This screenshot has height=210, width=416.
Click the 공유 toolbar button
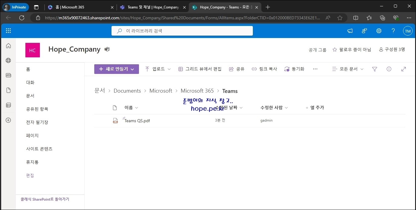coord(237,69)
